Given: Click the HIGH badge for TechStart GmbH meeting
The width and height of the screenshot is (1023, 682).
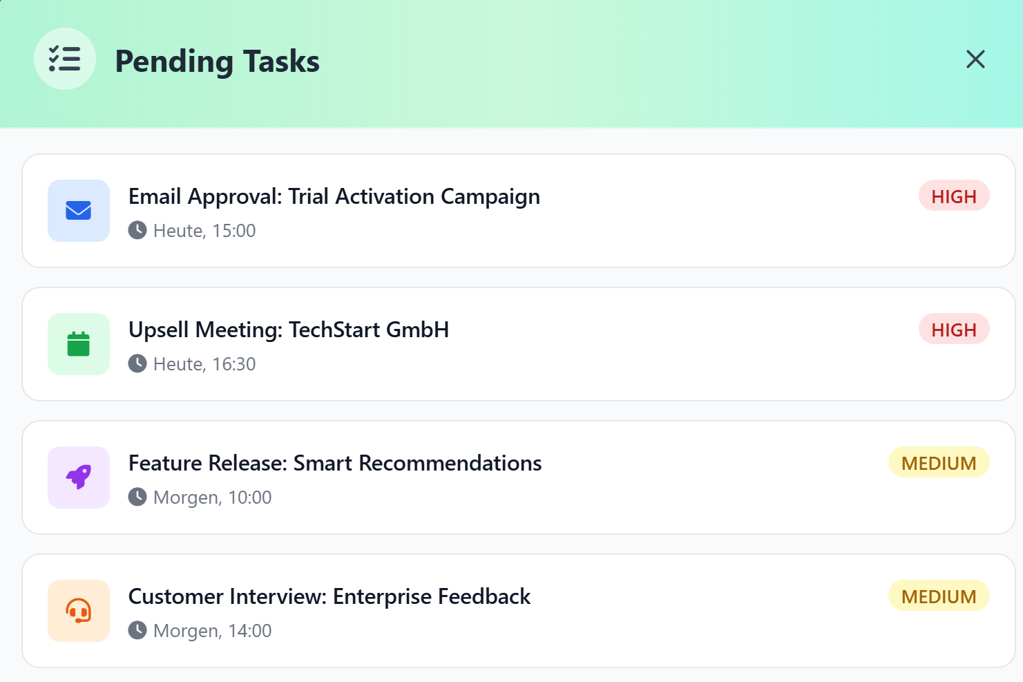Looking at the screenshot, I should (x=954, y=329).
